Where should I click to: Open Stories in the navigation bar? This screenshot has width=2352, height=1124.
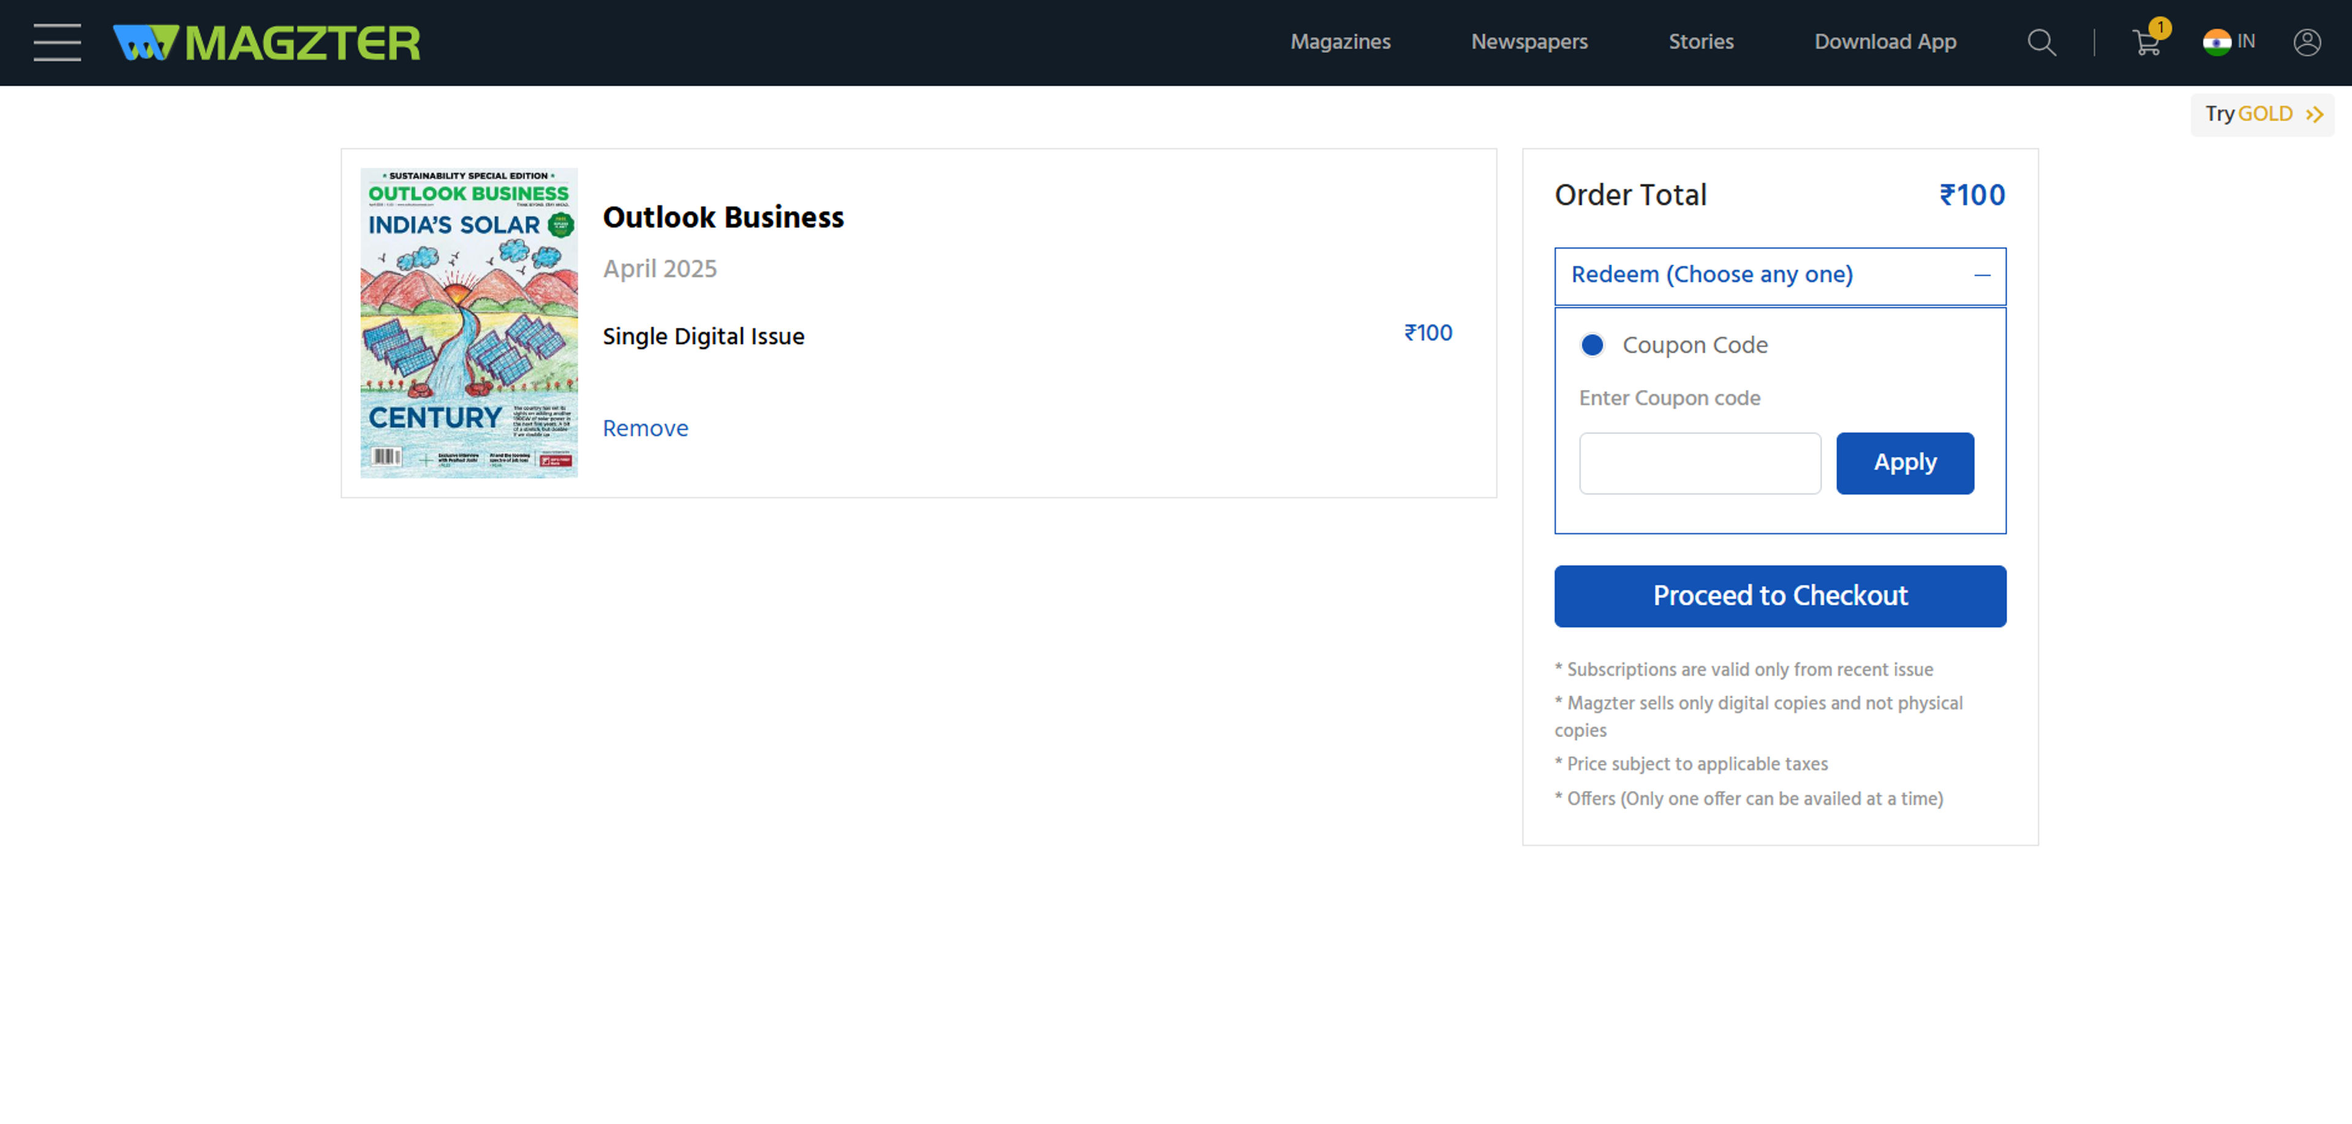[1700, 42]
